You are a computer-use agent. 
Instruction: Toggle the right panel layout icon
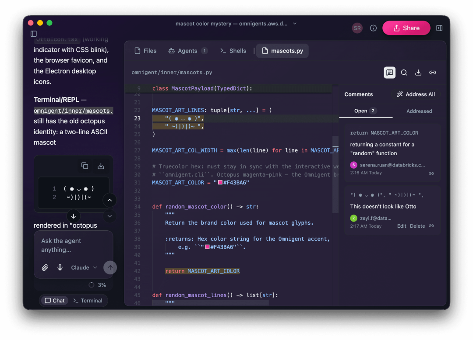pos(439,28)
